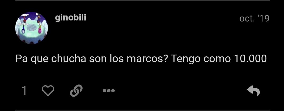The width and height of the screenshot is (284, 111).
Task: Click the EA label inside the avatar
Action: click(x=39, y=24)
